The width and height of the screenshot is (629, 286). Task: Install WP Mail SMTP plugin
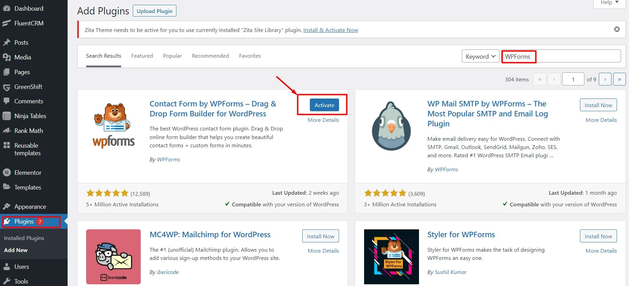pos(598,105)
